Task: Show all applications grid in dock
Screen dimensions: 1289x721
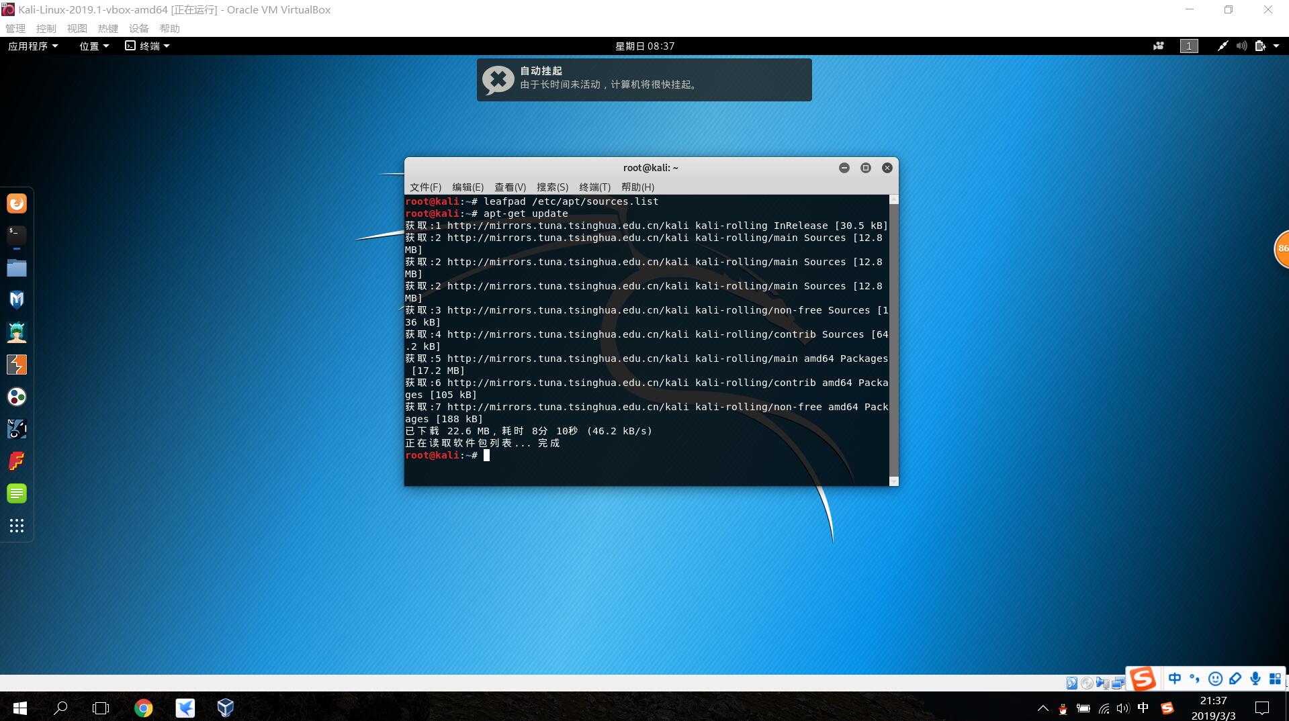Action: [x=17, y=526]
